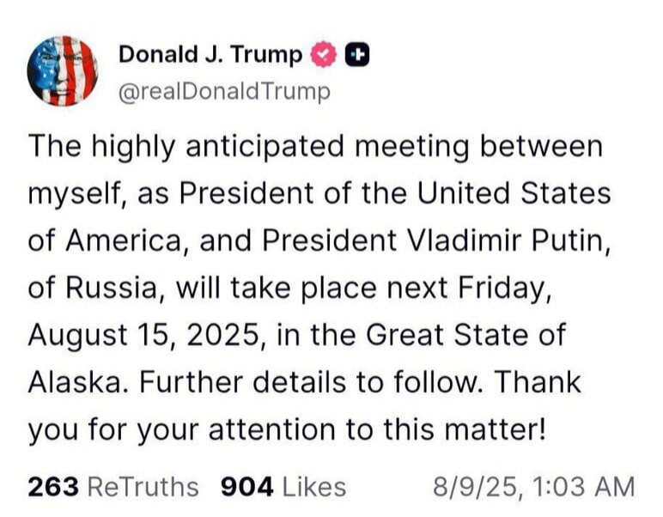Click the 'Great State of' phrase
Image resolution: width=663 pixels, height=517 pixels.
tap(465, 335)
